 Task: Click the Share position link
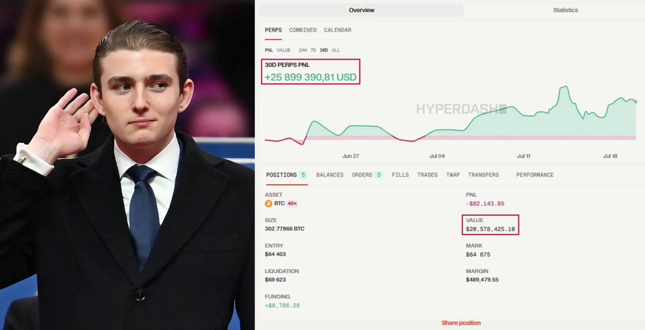pos(461,323)
